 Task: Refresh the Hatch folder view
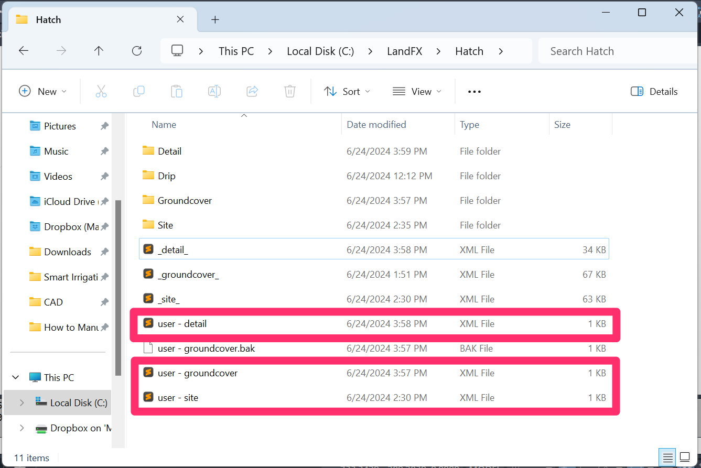click(137, 51)
